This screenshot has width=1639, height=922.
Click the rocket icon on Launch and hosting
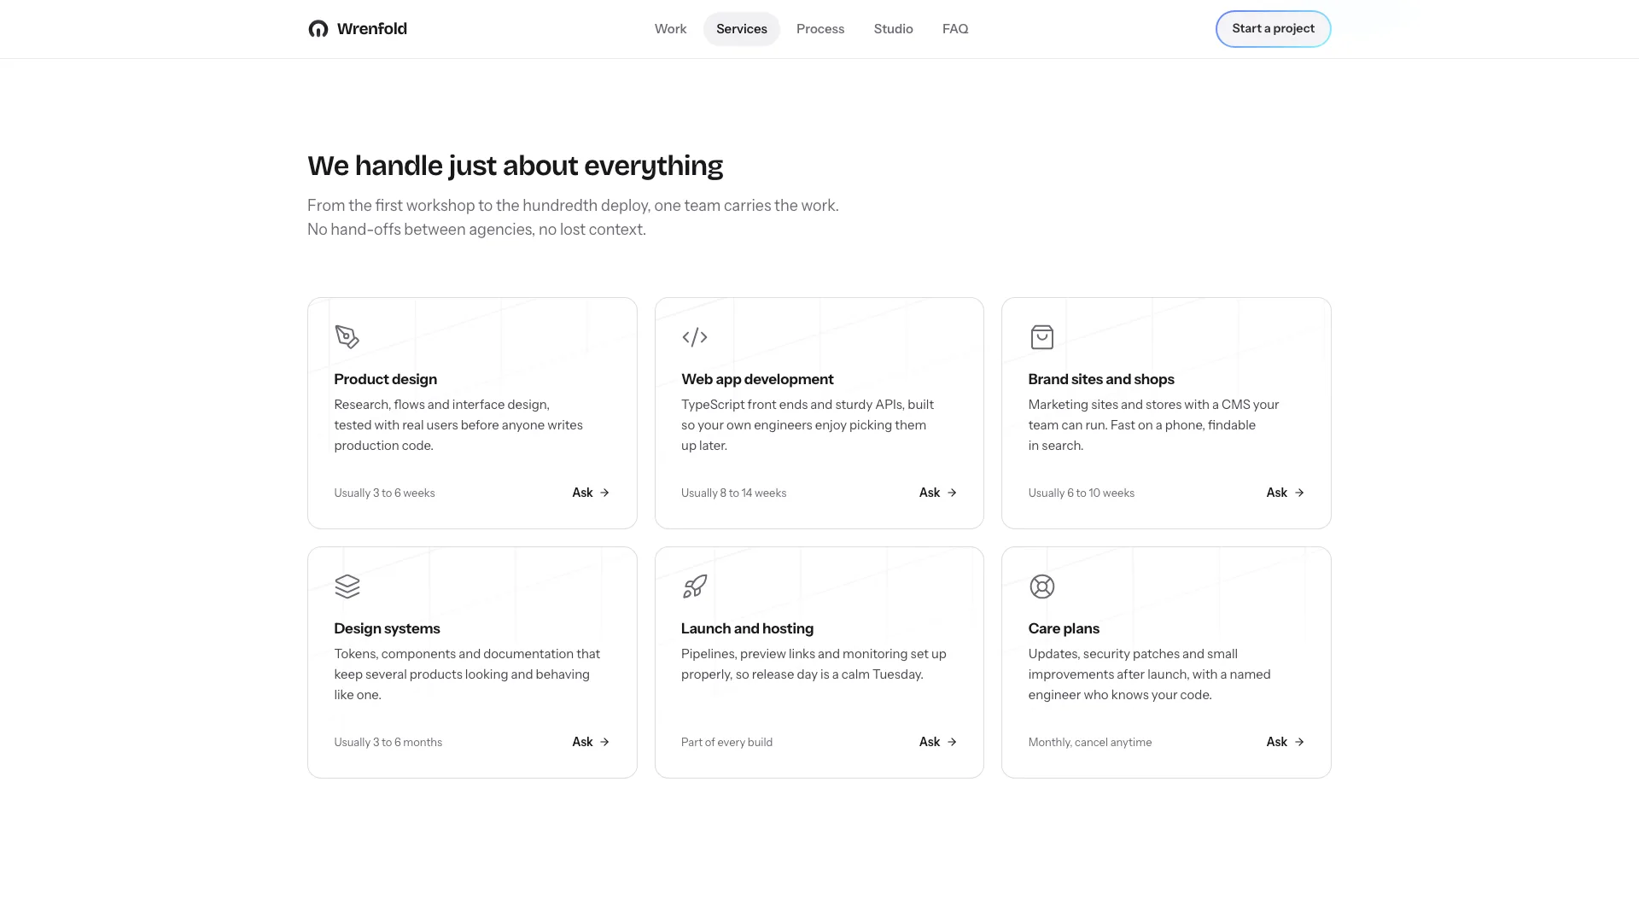coord(695,586)
